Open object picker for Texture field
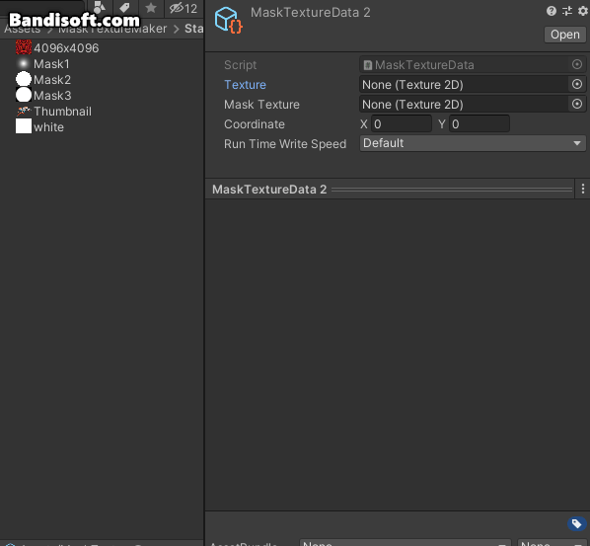The width and height of the screenshot is (590, 546). pyautogui.click(x=577, y=84)
